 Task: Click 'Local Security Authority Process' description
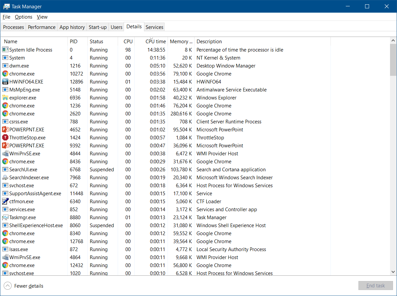tap(231, 249)
